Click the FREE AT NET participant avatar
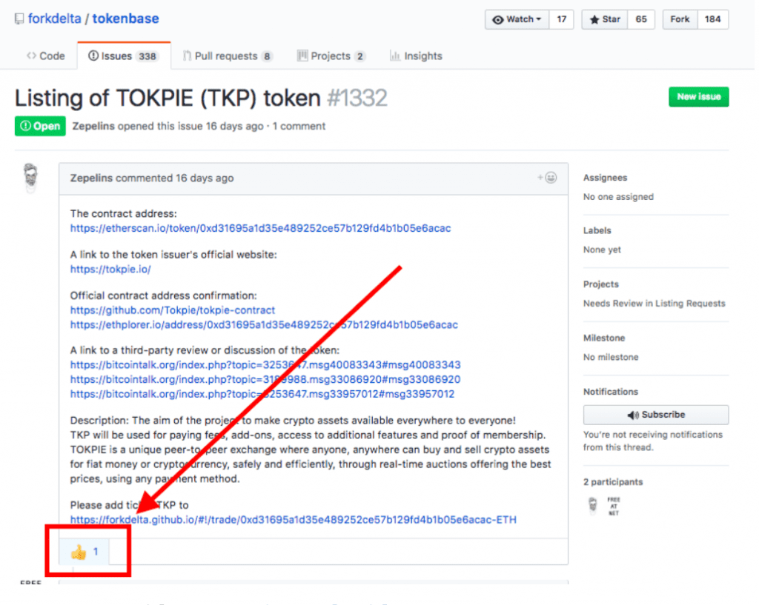The image size is (759, 605). [613, 506]
